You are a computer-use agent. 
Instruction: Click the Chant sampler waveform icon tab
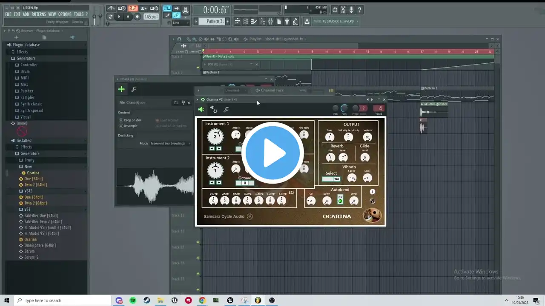point(121,89)
